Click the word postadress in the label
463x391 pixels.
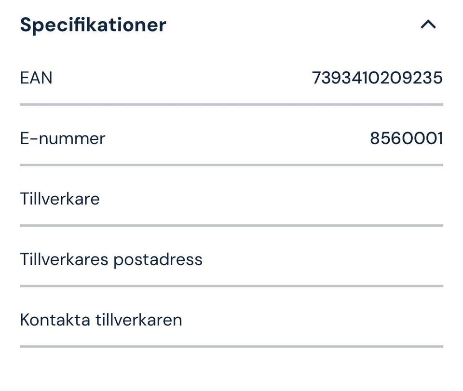coord(158,259)
